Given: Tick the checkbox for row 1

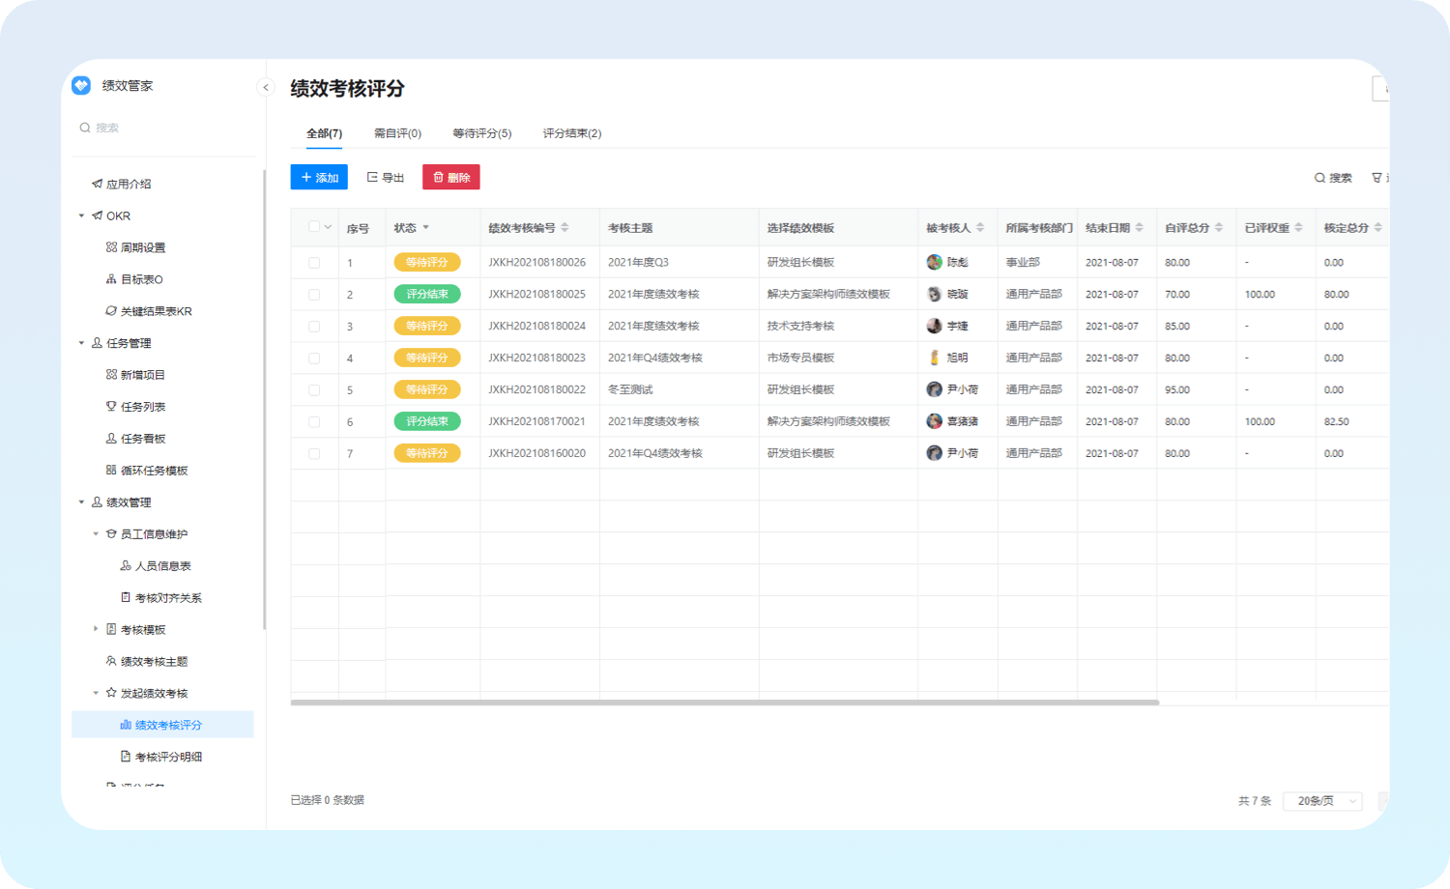Looking at the screenshot, I should click(314, 263).
